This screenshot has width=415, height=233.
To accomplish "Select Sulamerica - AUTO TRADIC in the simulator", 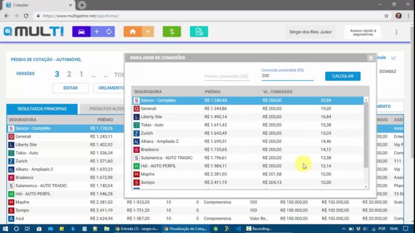I will point(248,157).
